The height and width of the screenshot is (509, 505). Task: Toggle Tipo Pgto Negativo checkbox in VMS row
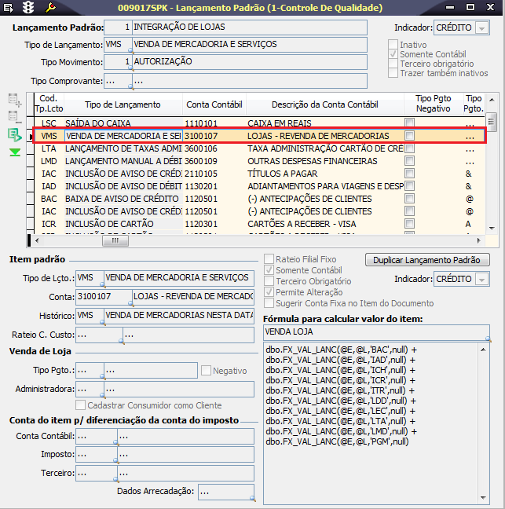point(410,136)
